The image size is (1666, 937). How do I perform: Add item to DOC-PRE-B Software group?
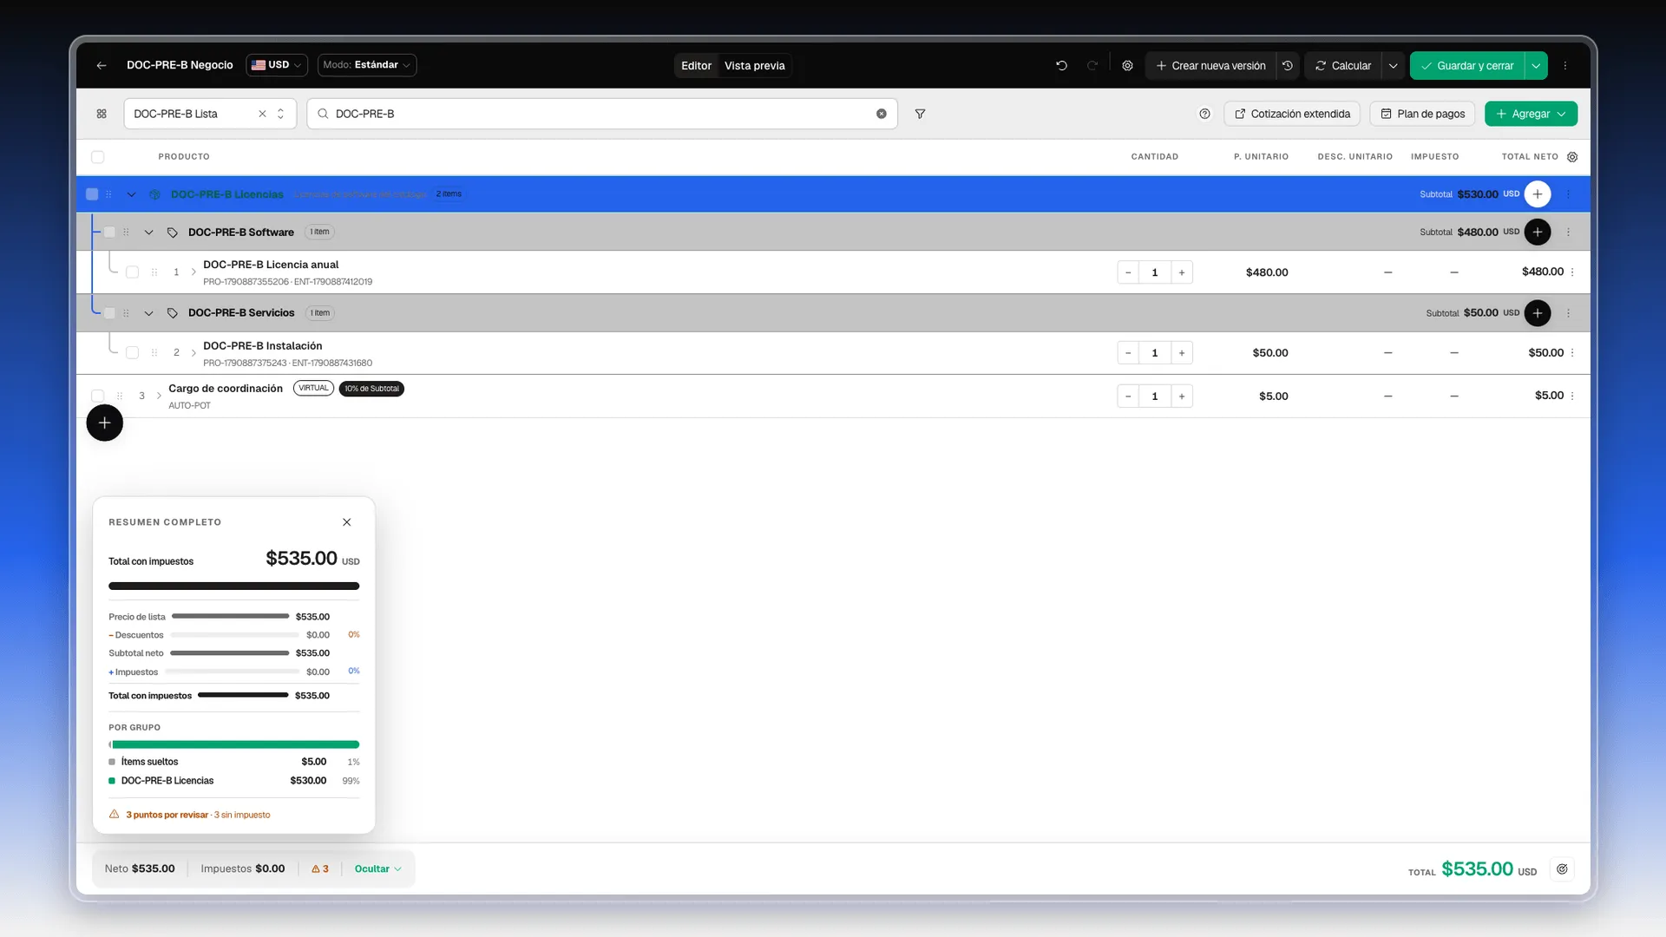coord(1538,232)
